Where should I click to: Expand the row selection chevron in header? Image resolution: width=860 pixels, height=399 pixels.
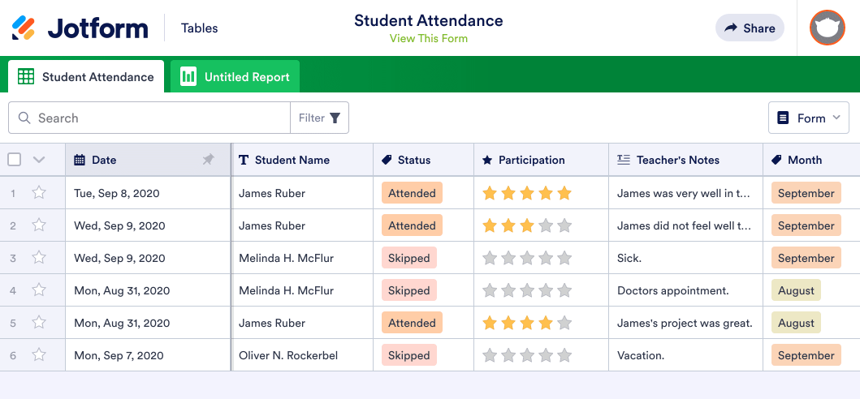(x=39, y=160)
